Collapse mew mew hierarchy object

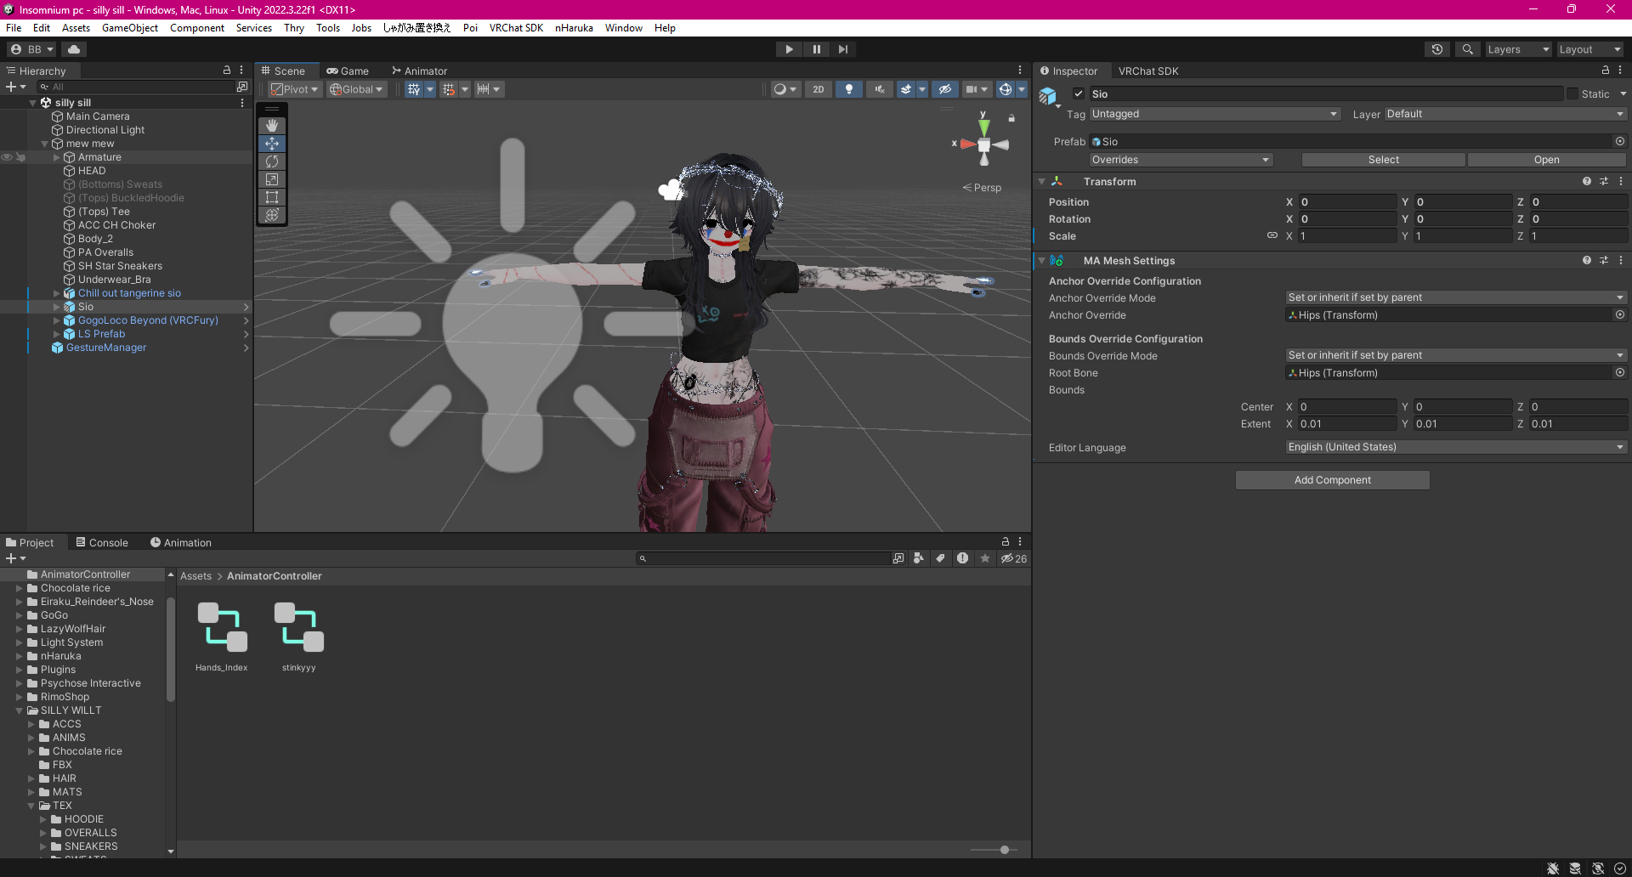point(45,144)
